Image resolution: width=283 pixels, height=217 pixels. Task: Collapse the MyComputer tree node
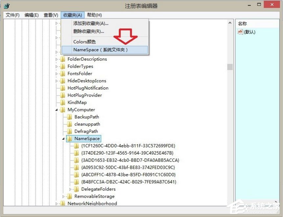click(56, 110)
